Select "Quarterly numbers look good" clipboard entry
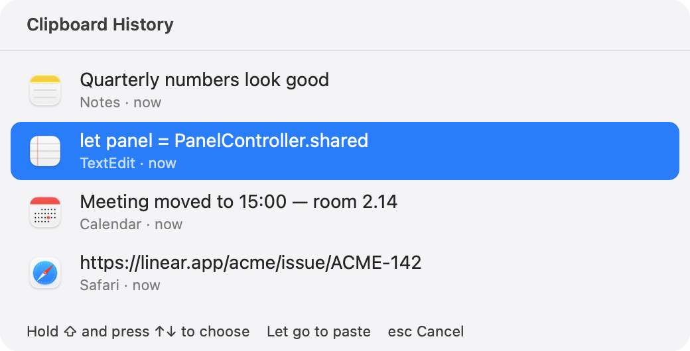The image size is (690, 351). pyautogui.click(x=345, y=90)
